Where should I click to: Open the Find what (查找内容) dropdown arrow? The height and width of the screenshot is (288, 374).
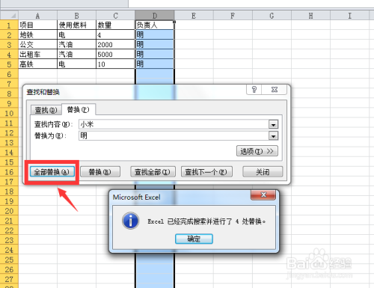273,124
